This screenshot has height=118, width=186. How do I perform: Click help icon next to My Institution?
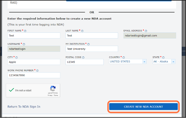pyautogui.click(x=88, y=44)
